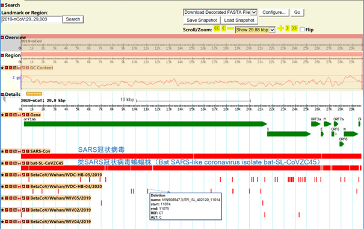The width and height of the screenshot is (364, 229).
Task: Favorite the BetaCoV/Wuhan/WIV05/2019 track star
Action: pos(2,198)
